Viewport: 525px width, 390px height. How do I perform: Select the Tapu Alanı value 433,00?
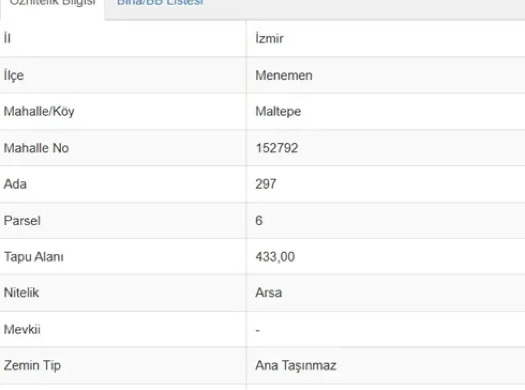pos(275,257)
